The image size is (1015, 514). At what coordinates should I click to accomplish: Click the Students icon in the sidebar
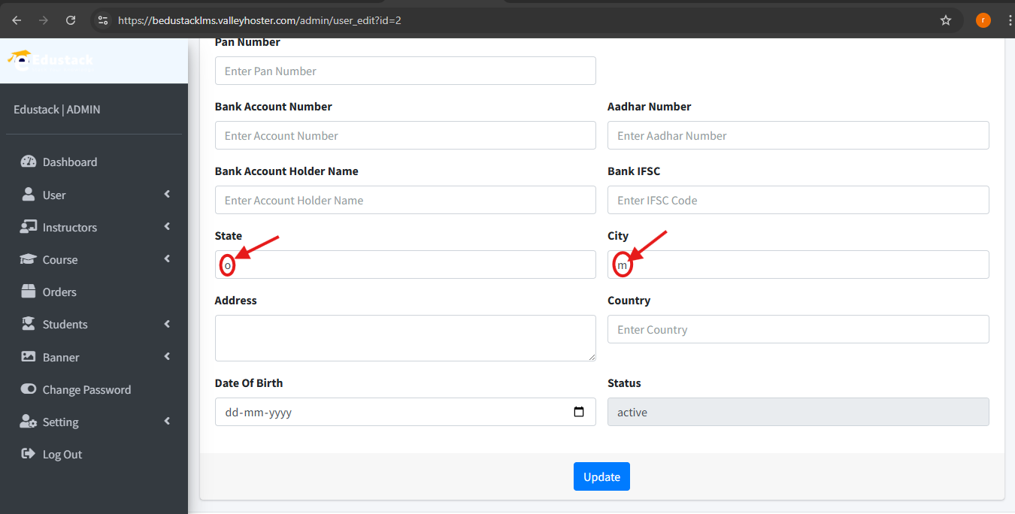(29, 324)
